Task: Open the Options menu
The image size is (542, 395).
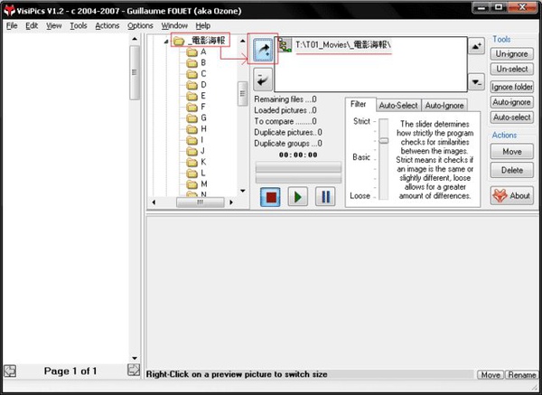Action: 140,25
